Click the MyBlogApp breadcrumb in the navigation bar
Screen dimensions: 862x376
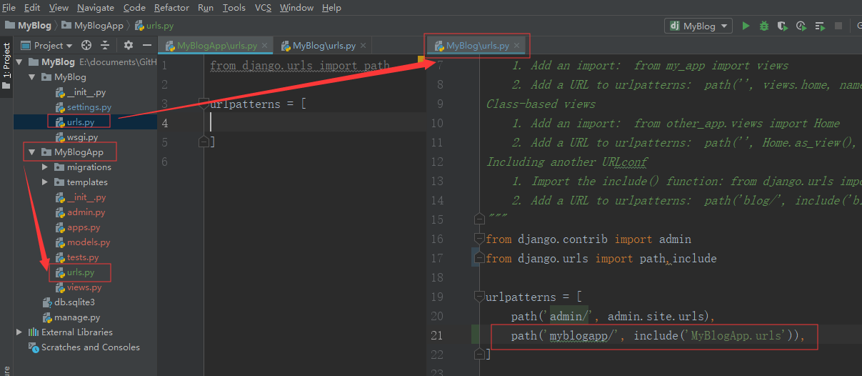(93, 26)
